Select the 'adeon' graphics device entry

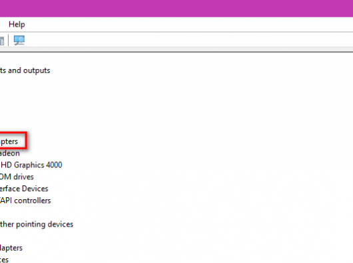point(10,153)
